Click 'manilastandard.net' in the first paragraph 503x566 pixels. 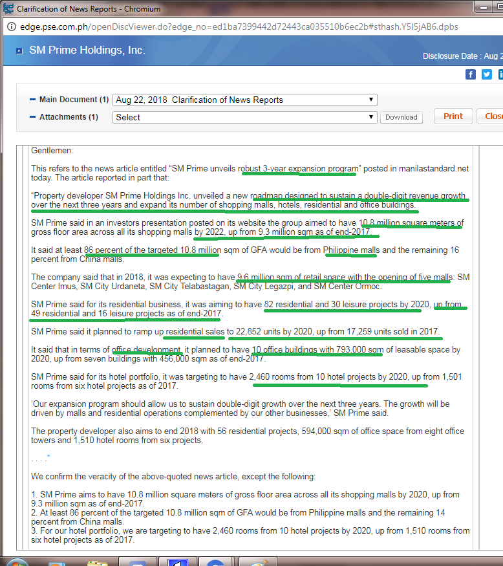(434, 169)
